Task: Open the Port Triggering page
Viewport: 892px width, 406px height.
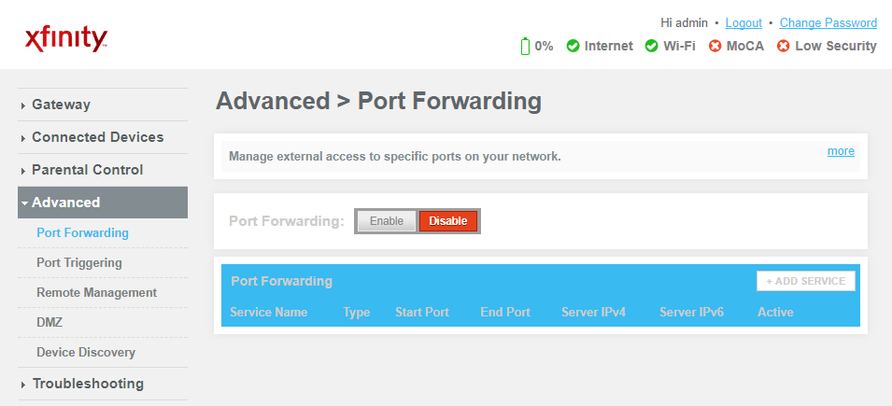Action: (79, 263)
